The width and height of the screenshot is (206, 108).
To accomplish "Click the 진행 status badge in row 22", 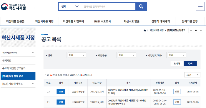I will click(61, 92).
